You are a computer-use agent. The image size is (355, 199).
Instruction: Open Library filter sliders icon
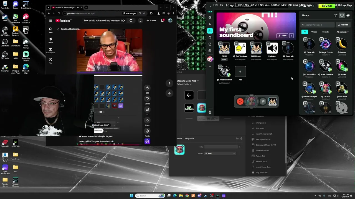pyautogui.click(x=336, y=15)
